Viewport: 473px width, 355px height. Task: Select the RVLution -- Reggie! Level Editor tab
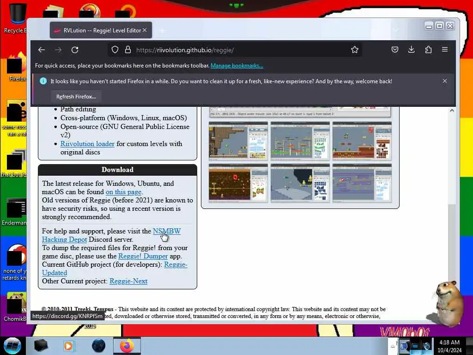101,30
